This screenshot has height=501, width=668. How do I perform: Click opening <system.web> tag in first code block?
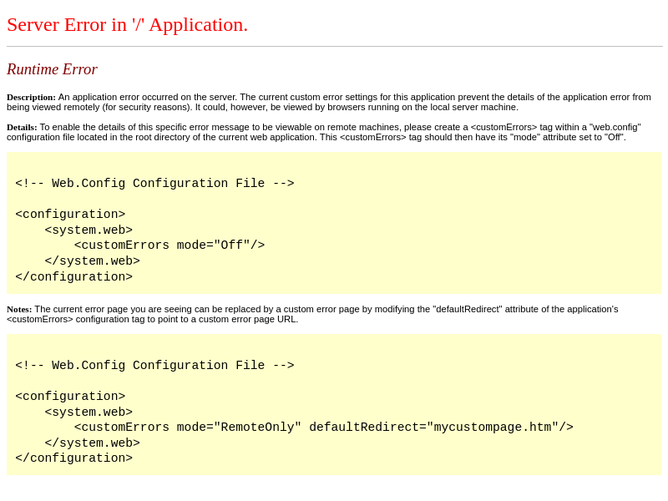click(89, 230)
